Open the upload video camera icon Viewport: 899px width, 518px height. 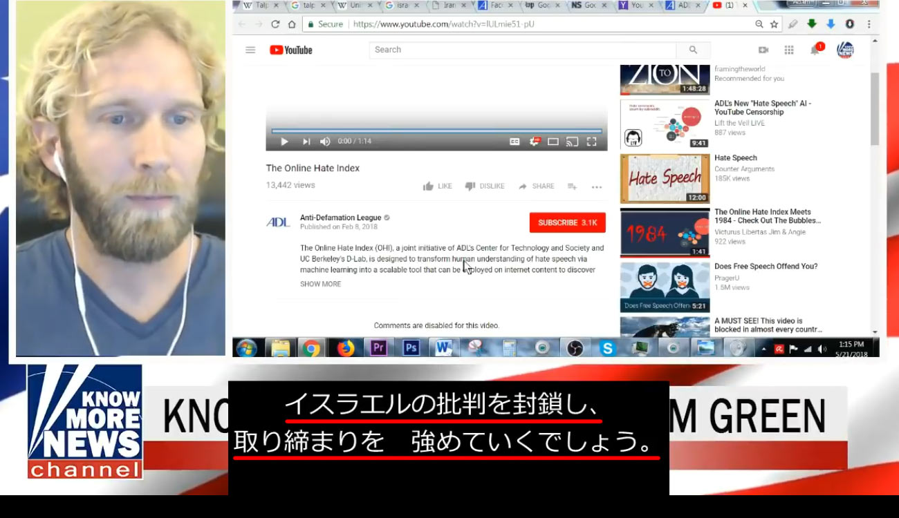point(763,50)
